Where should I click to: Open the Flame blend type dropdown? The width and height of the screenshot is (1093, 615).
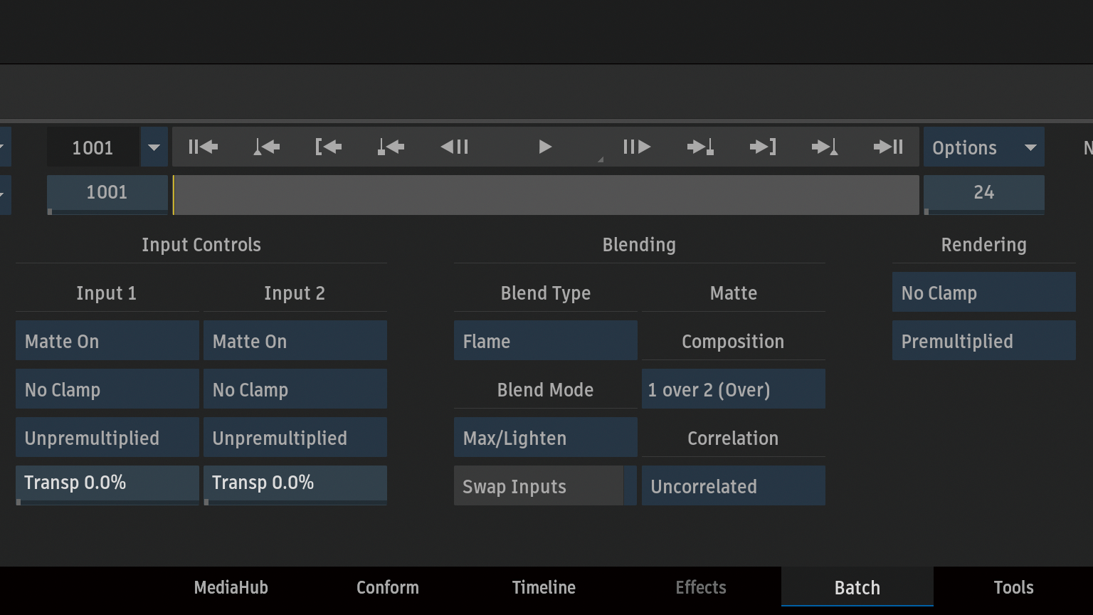pyautogui.click(x=546, y=341)
